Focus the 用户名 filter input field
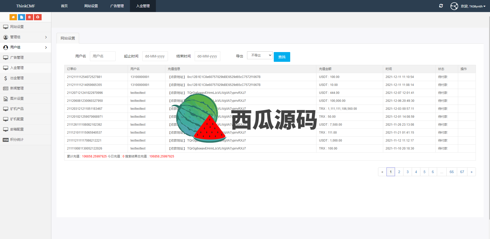This screenshot has width=490, height=239. pyautogui.click(x=103, y=56)
